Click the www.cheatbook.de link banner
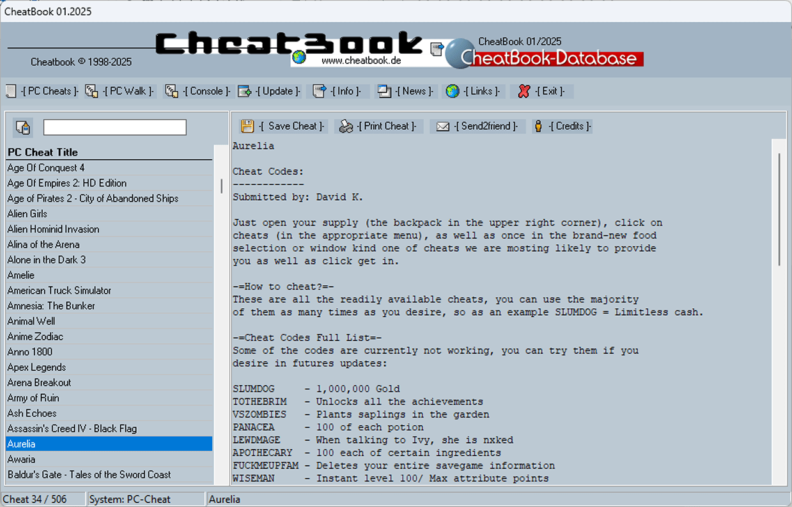The width and height of the screenshot is (792, 507). click(x=361, y=60)
